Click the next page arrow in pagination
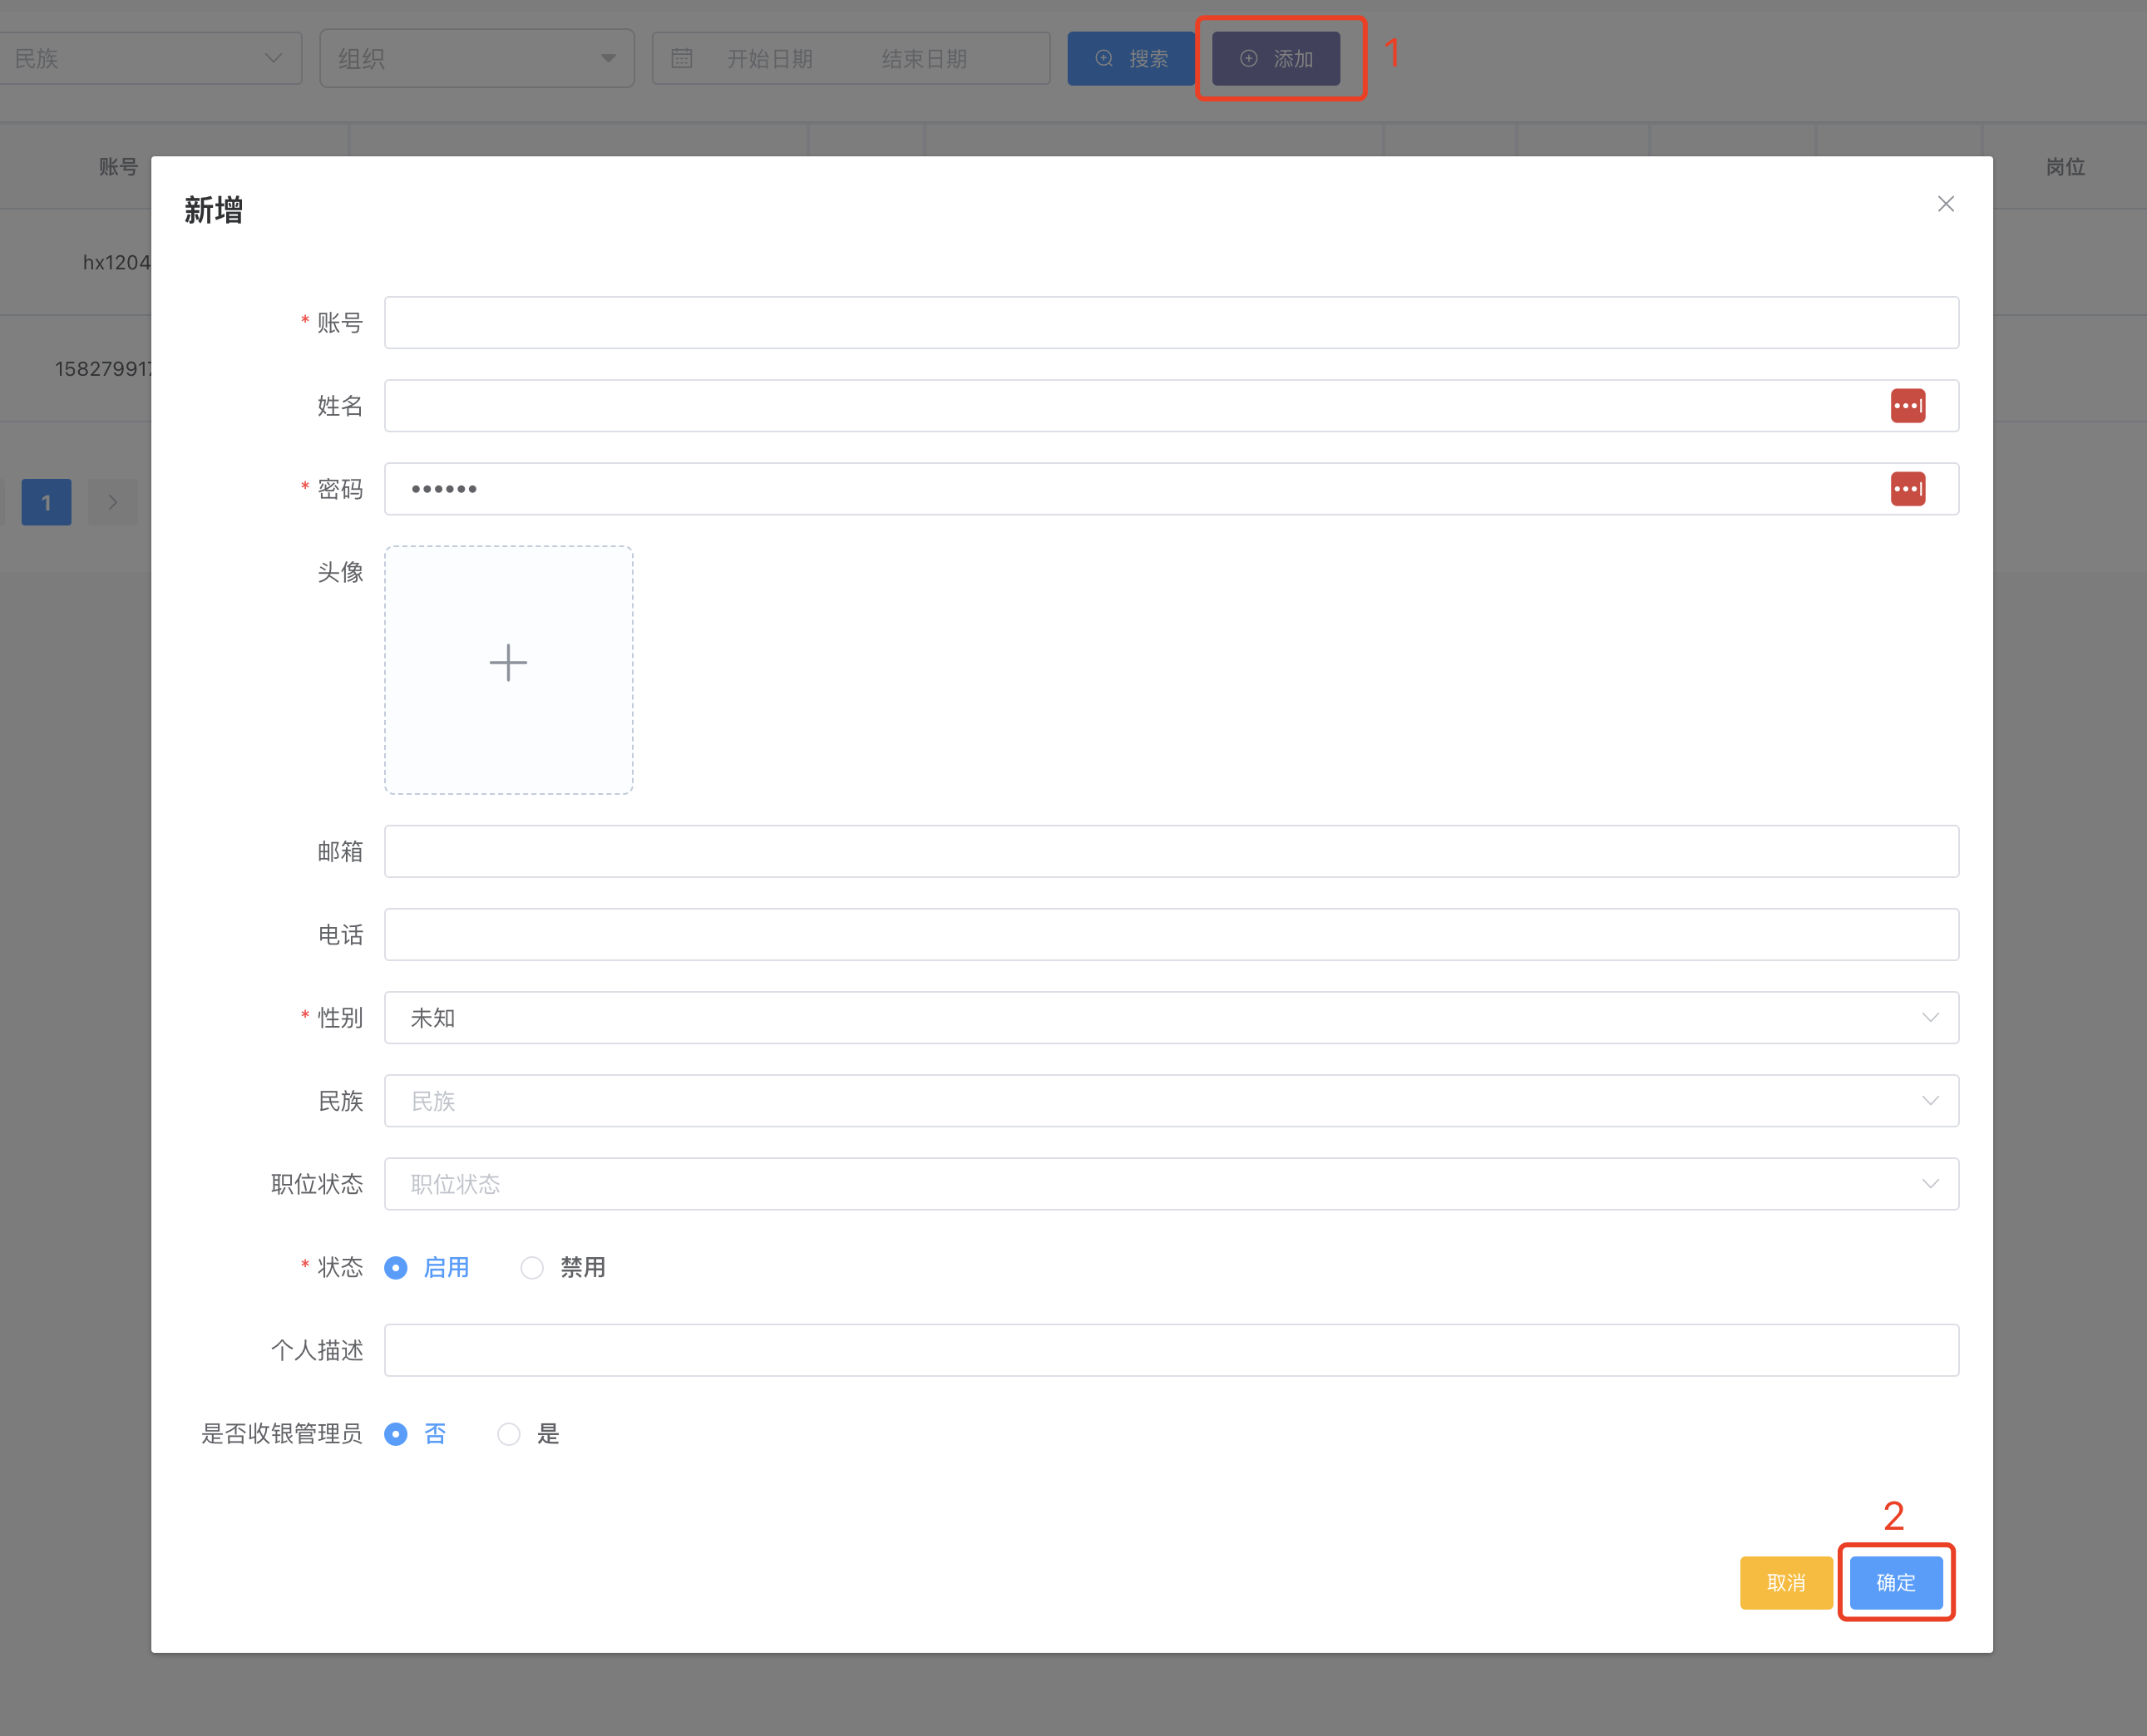 point(112,502)
